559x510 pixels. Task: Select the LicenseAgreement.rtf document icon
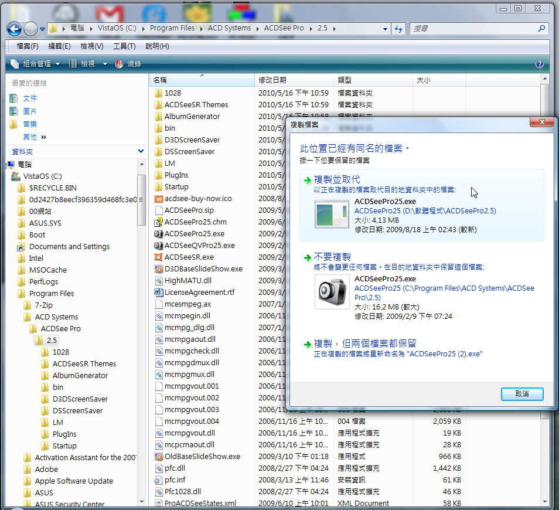(x=159, y=293)
